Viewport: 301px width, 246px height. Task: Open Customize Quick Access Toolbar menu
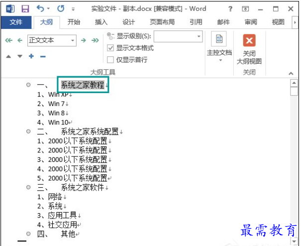coord(73,9)
